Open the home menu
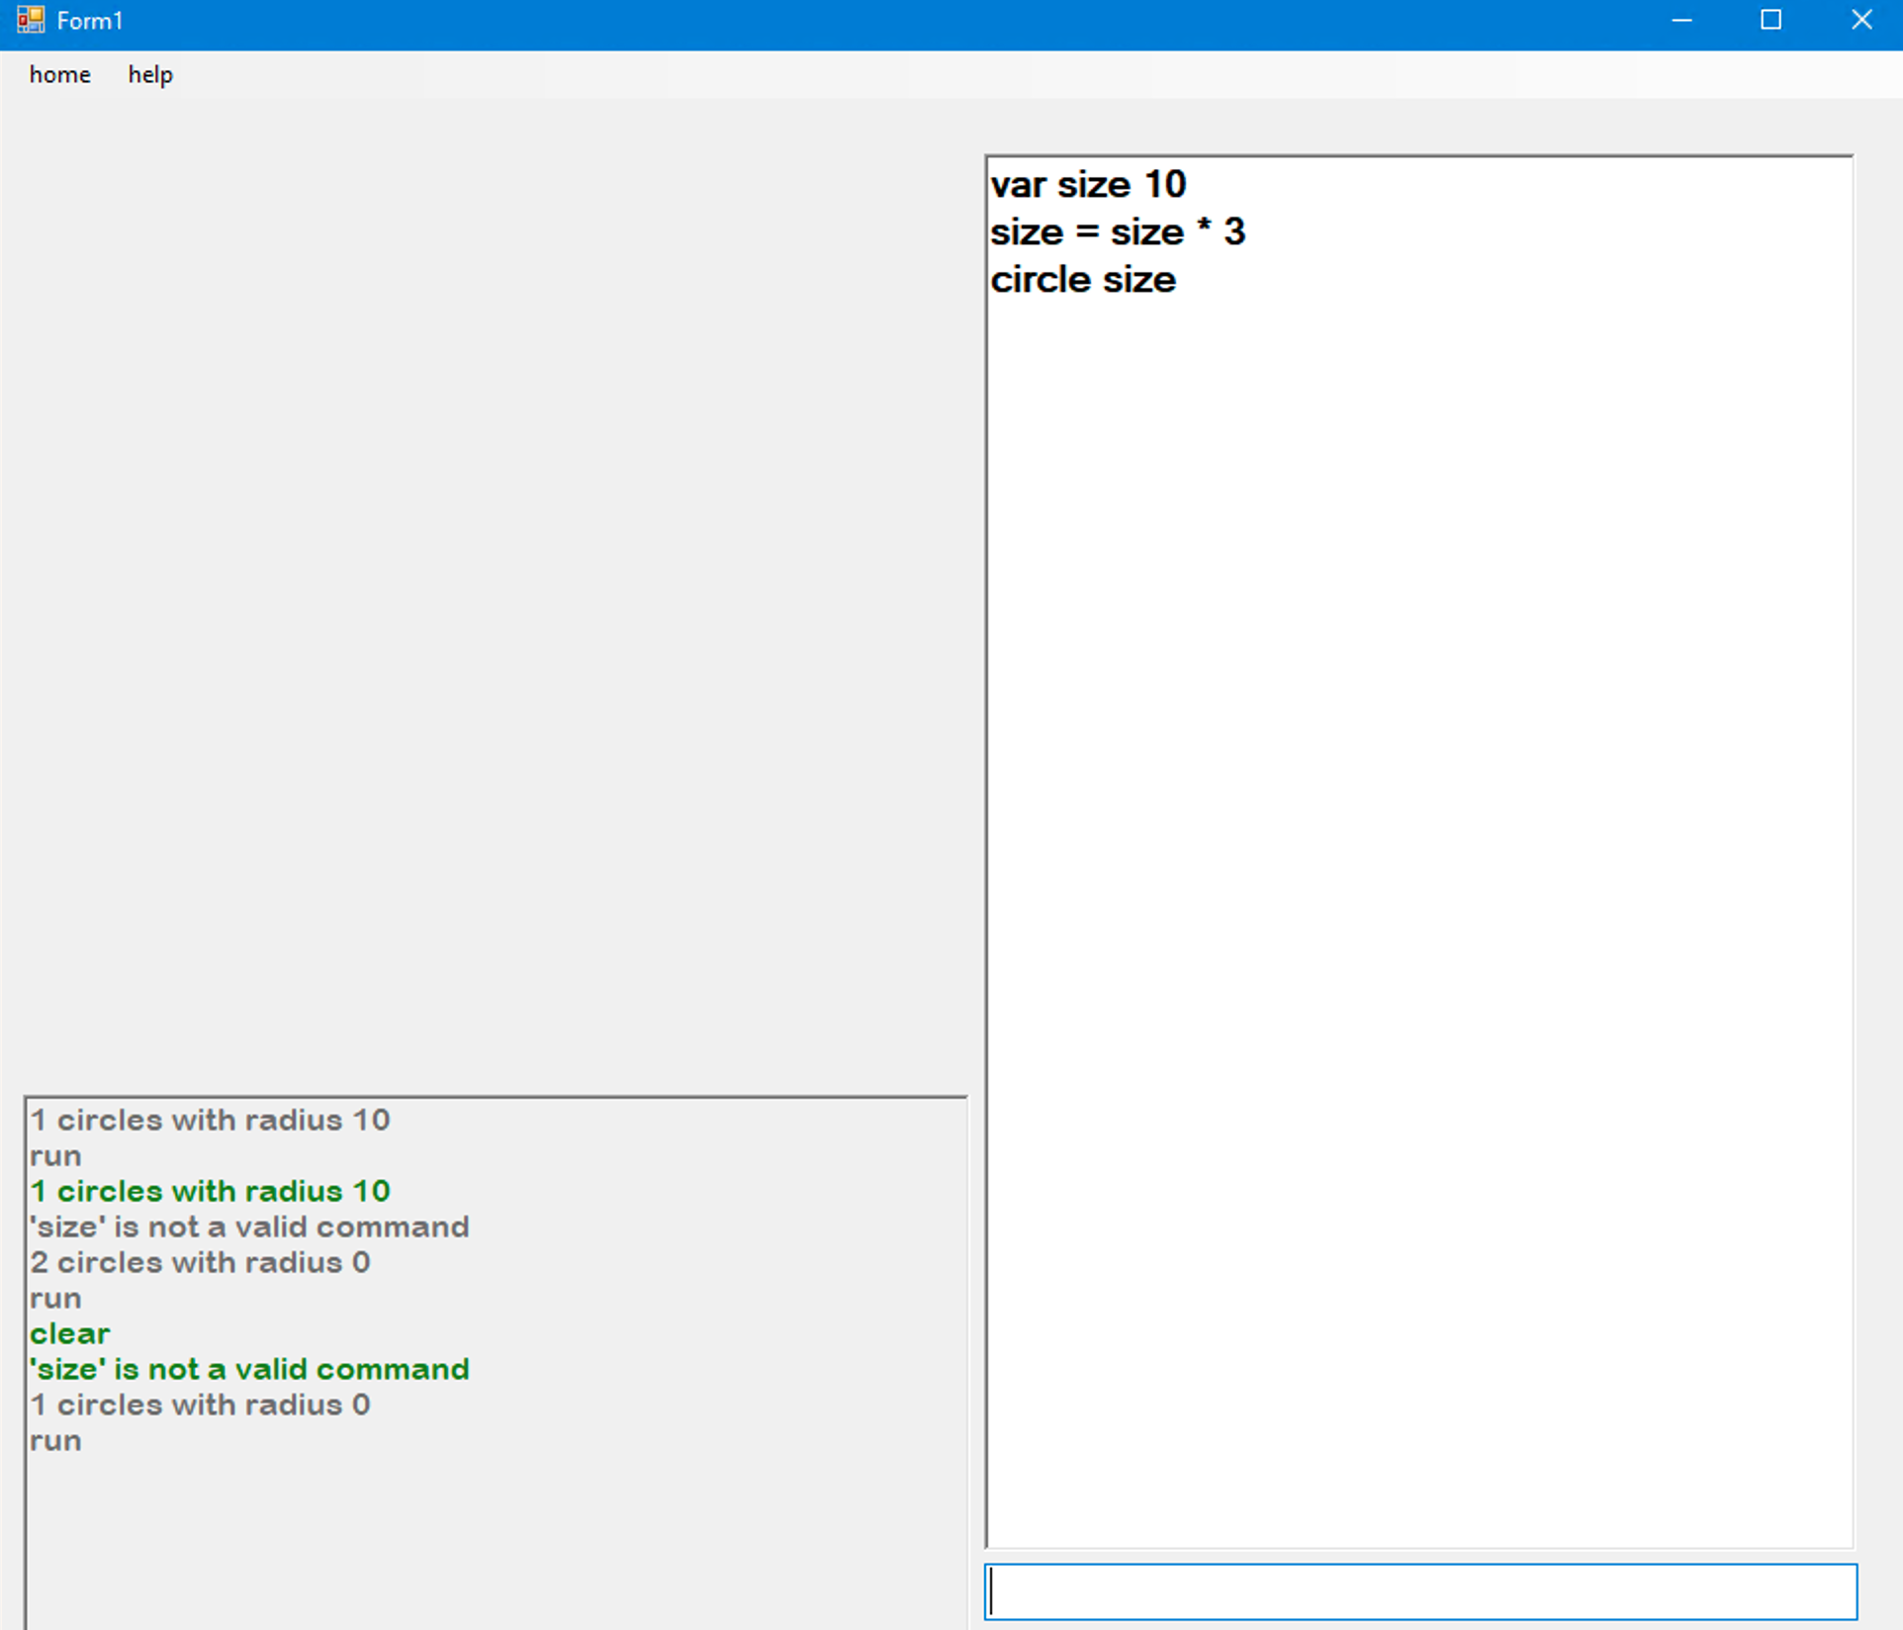 click(59, 74)
